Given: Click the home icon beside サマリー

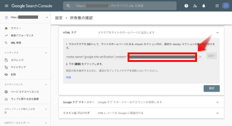Looking at the screenshot, I should coord(6,28).
